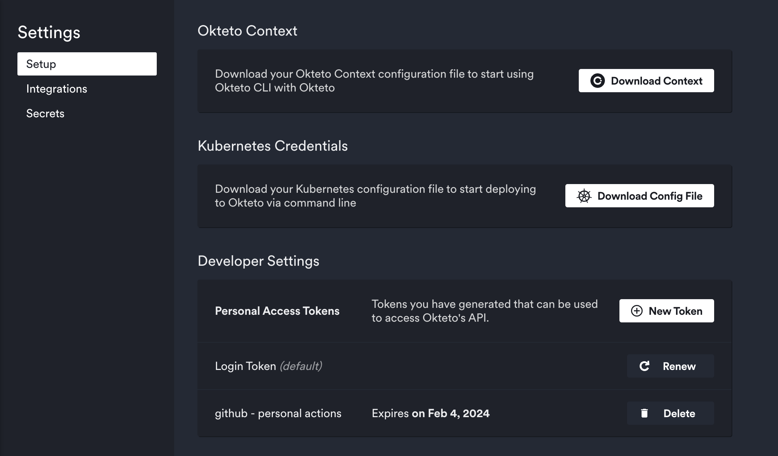Click the Feb 4, 2024 expiration date

tap(459, 414)
